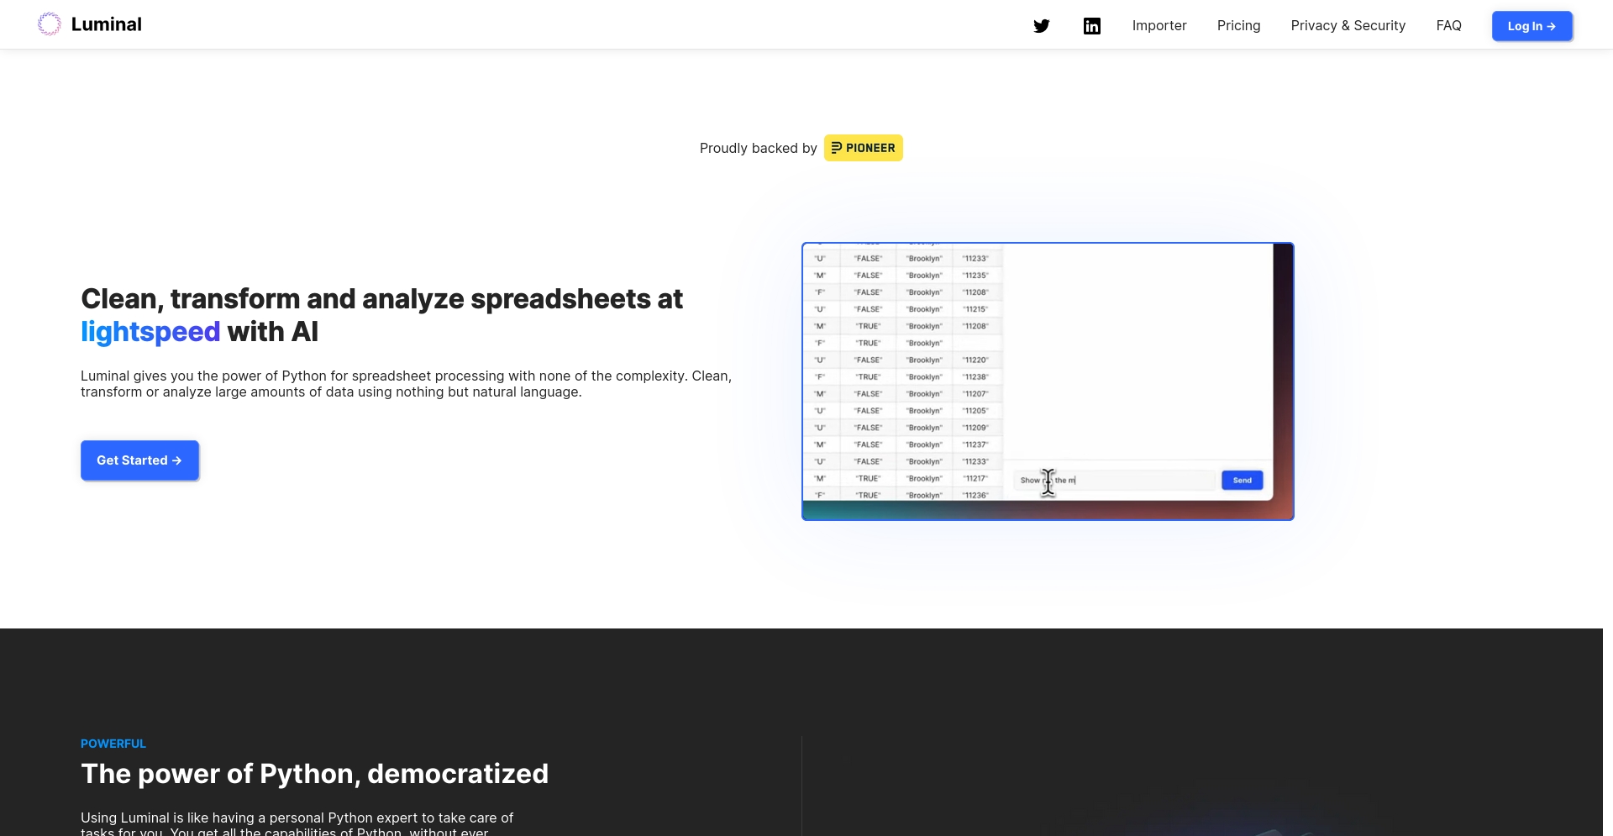Click the Log In button
The height and width of the screenshot is (836, 1613).
(1532, 26)
